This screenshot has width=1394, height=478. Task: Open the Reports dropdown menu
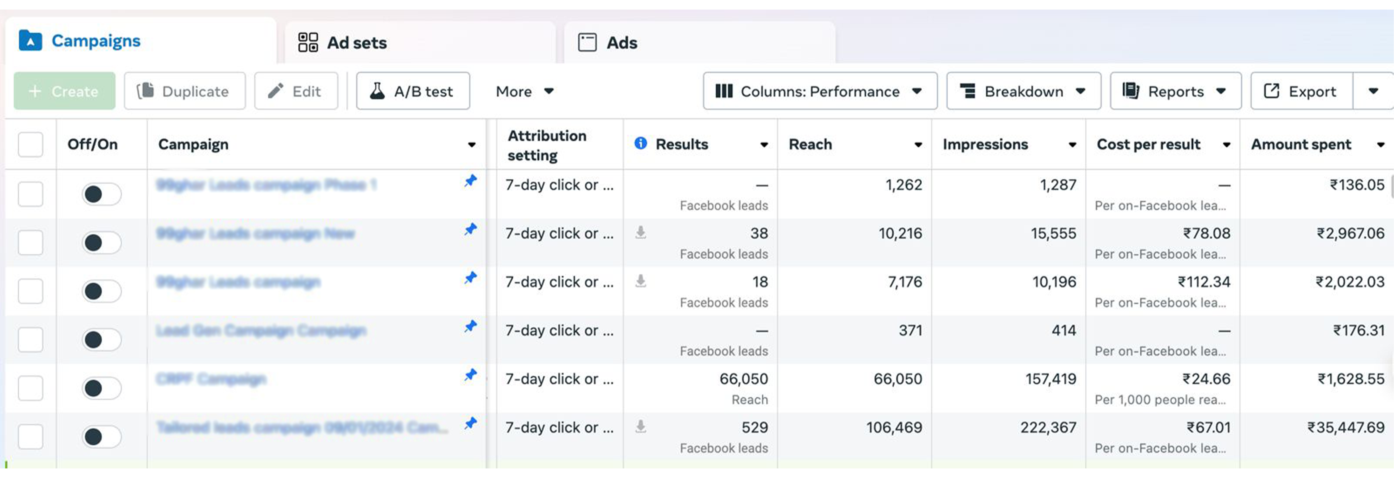point(1175,92)
